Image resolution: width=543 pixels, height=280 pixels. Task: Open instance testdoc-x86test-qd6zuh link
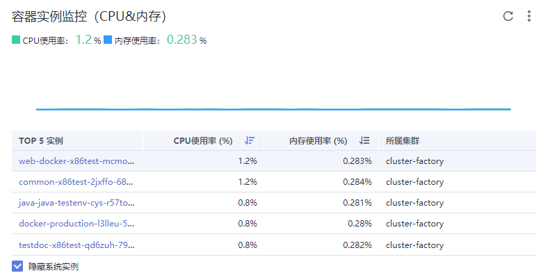[76, 245]
